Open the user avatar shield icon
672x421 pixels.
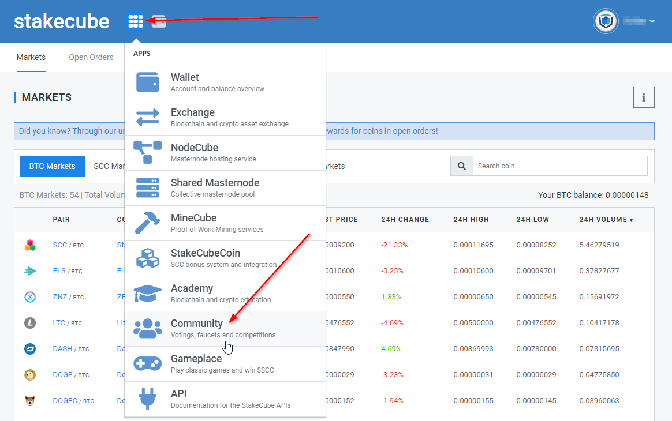click(606, 21)
